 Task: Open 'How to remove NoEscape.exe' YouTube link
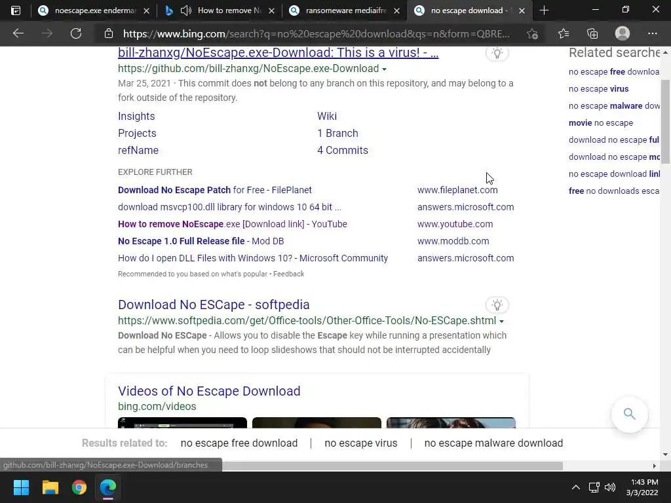point(233,224)
